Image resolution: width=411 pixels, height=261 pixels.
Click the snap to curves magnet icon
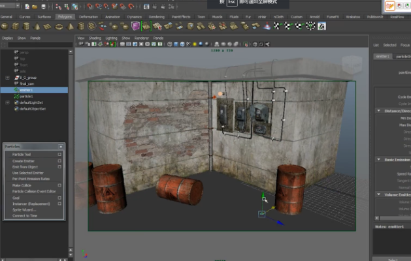[x=98, y=7]
